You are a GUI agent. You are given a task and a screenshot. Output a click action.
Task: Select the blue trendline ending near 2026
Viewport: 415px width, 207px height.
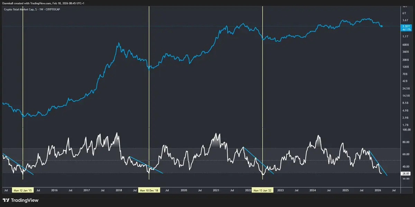pos(378,163)
